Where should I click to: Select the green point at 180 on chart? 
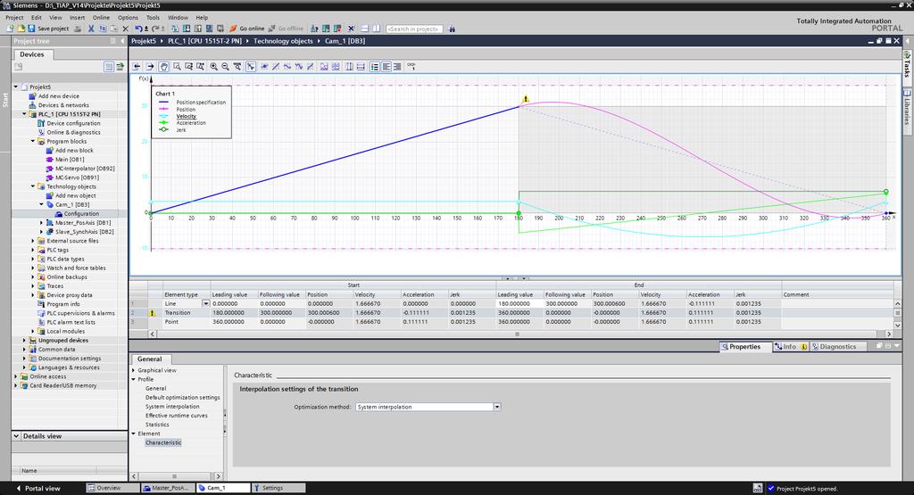click(519, 213)
